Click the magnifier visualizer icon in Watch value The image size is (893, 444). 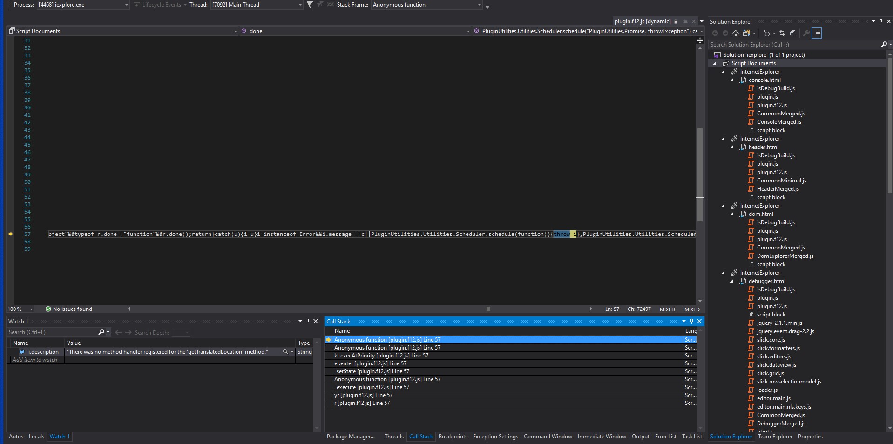[x=285, y=352]
